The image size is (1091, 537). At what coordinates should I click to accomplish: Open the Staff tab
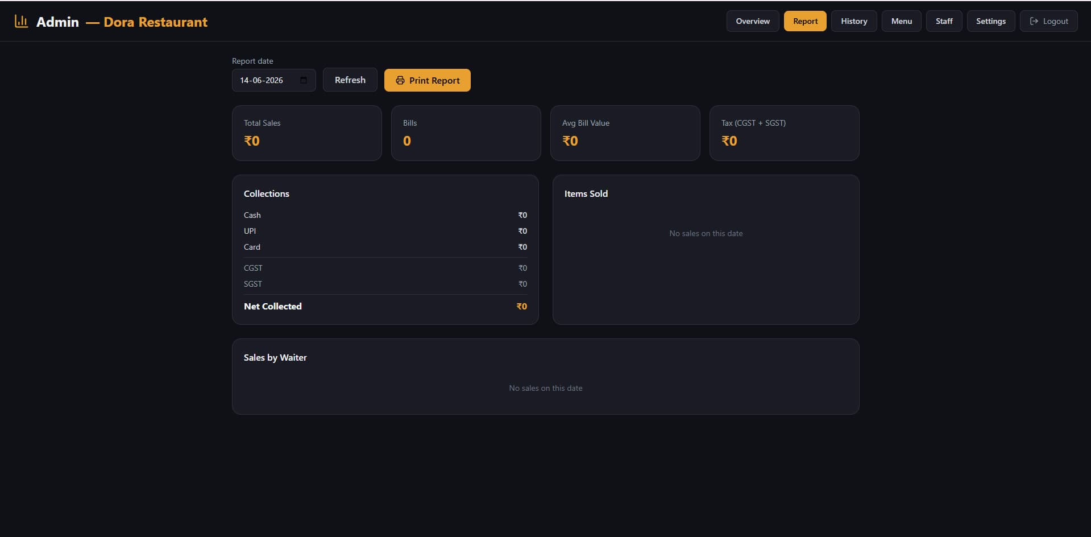click(944, 21)
